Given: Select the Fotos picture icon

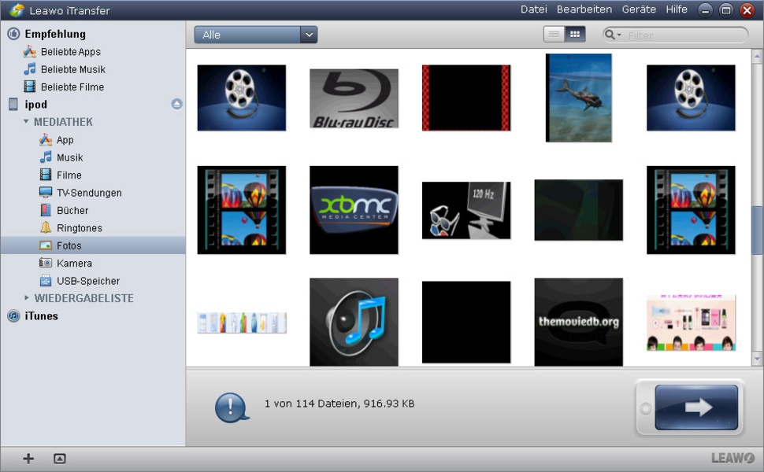Looking at the screenshot, I should 46,245.
